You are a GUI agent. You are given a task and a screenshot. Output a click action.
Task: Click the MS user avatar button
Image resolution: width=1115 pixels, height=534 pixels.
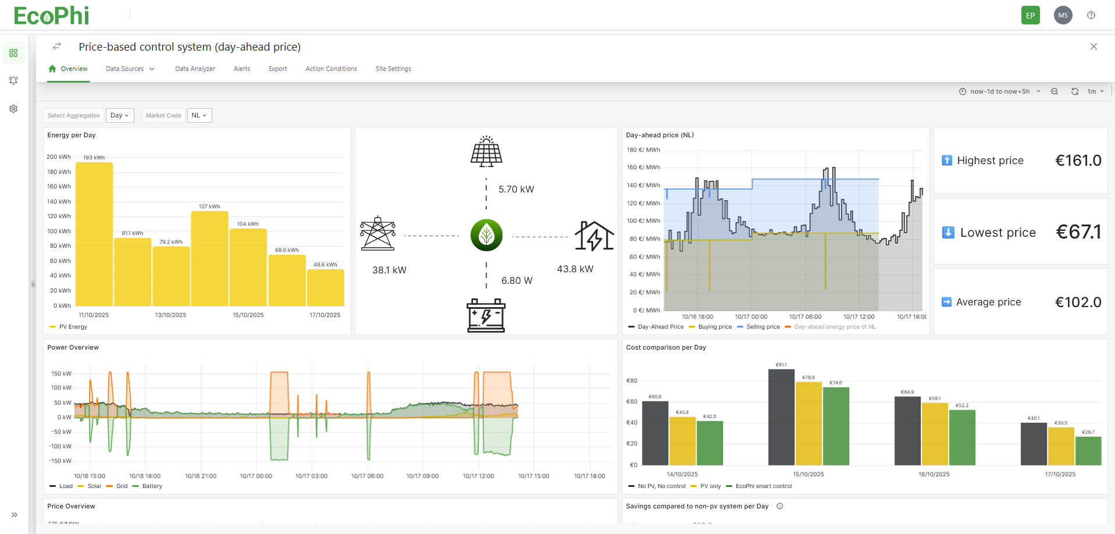pos(1063,16)
